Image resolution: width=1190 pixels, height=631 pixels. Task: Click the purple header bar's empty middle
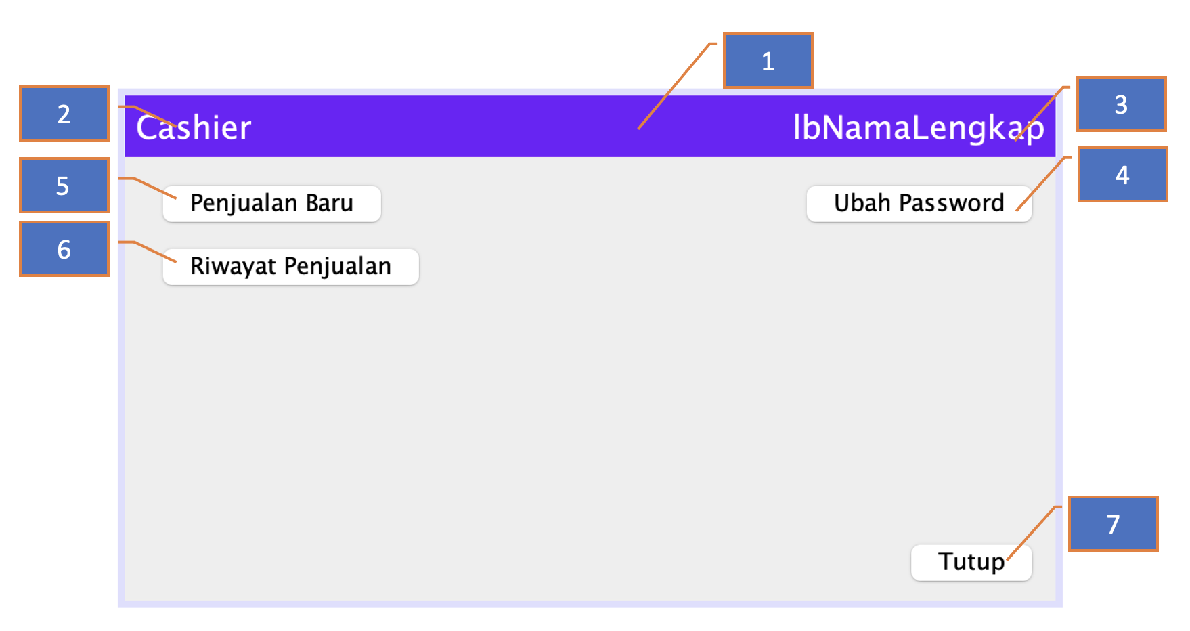[x=521, y=127]
